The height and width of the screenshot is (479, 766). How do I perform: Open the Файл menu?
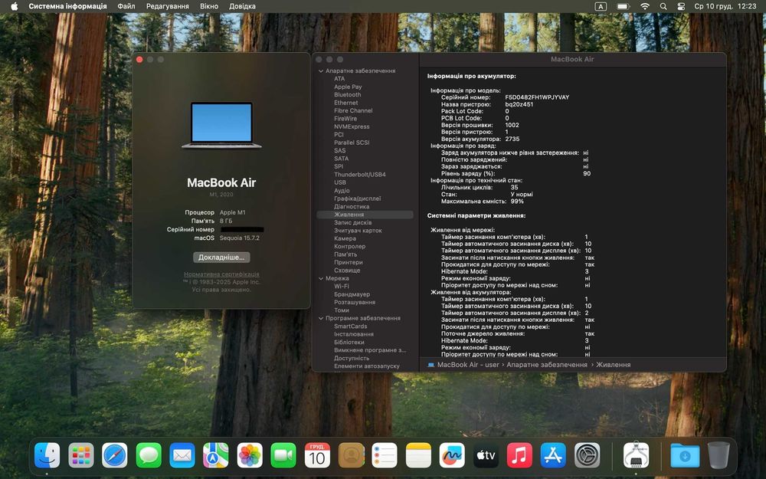[x=126, y=6]
